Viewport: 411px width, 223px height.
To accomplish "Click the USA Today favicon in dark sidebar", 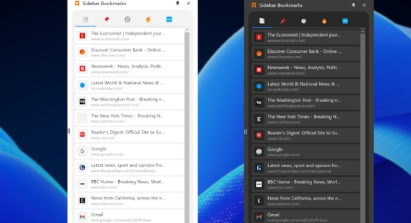I will coord(259,86).
